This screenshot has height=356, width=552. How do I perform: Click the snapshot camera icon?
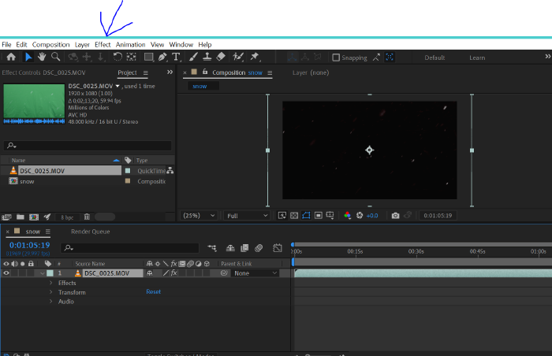395,216
